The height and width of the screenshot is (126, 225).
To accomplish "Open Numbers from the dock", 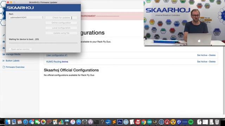I will tap(61, 122).
